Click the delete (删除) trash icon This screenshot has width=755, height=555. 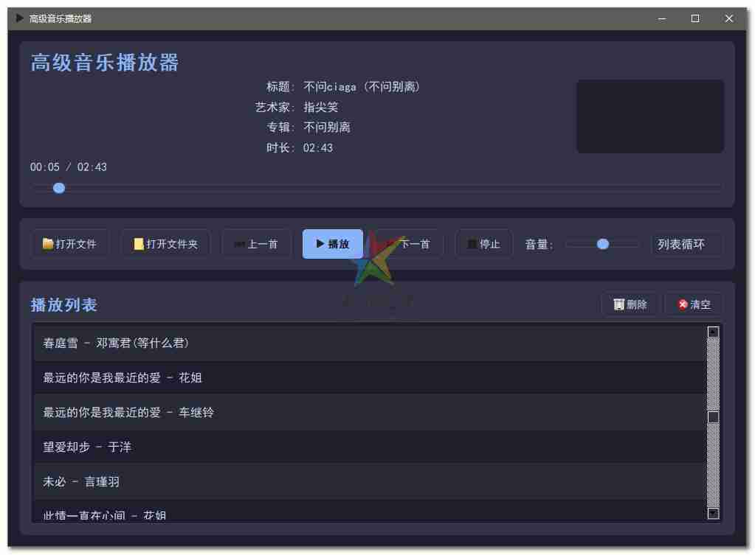(618, 304)
